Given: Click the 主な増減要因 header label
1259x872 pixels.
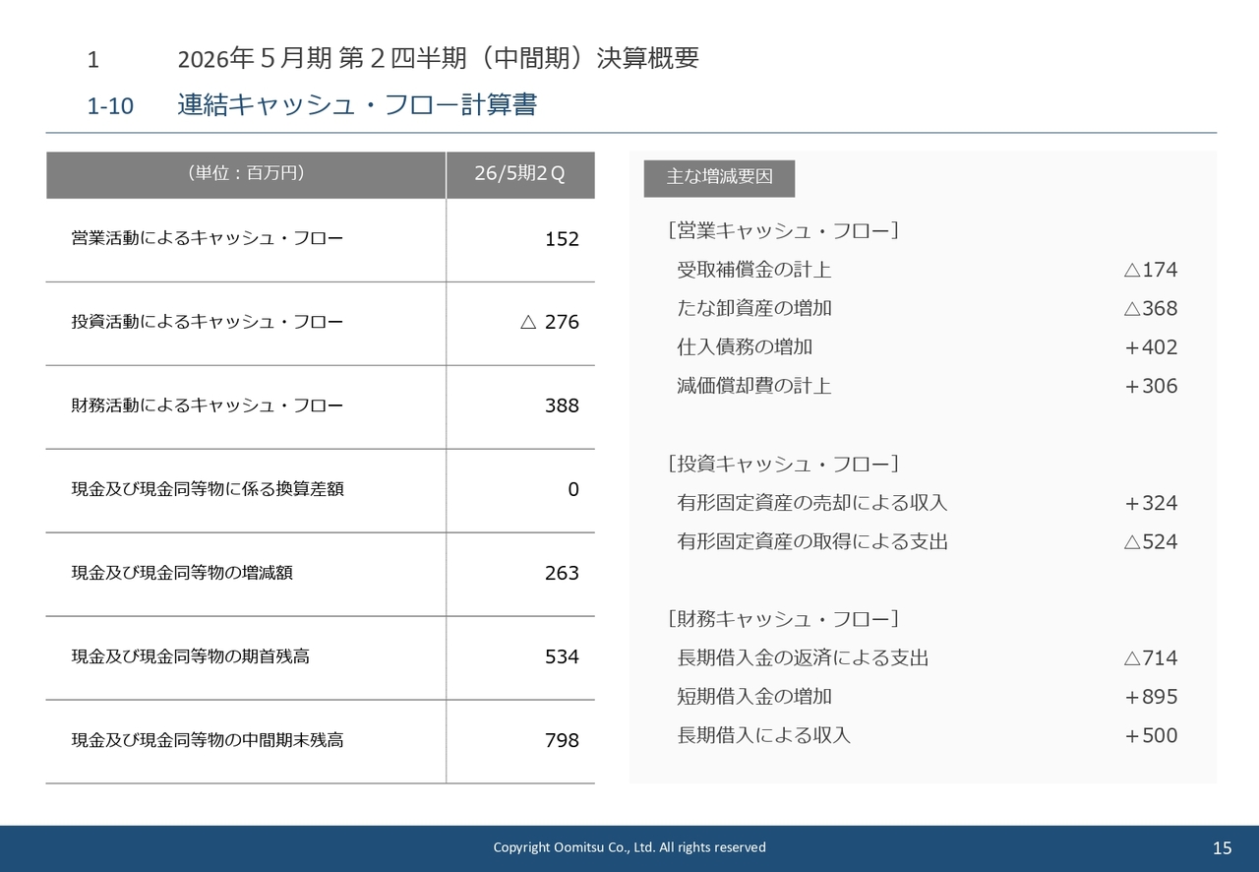Looking at the screenshot, I should [719, 177].
